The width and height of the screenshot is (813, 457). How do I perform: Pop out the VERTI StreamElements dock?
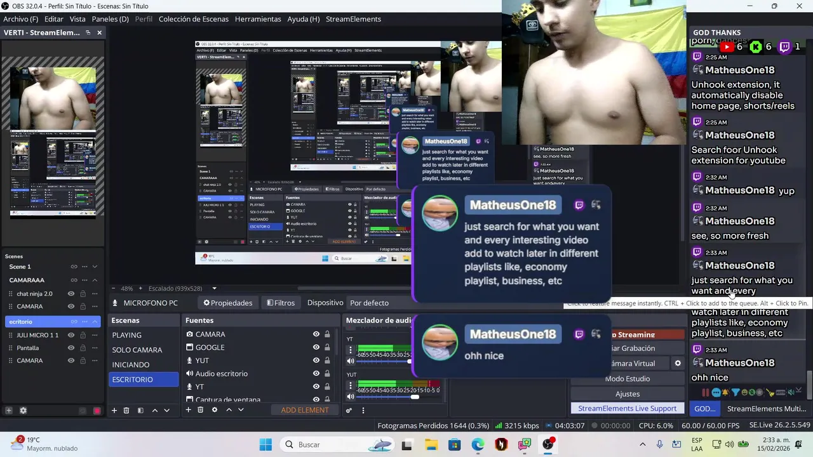88,32
